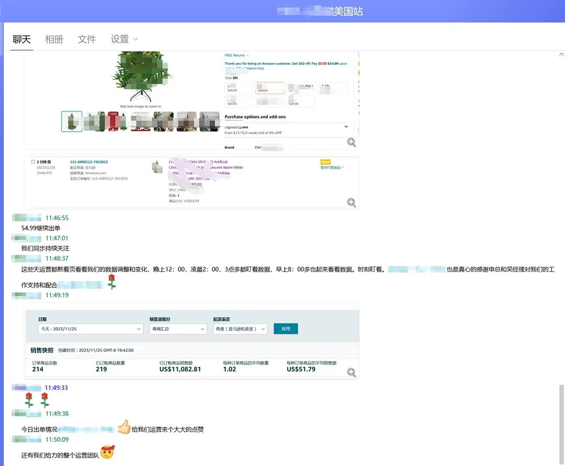
Task: Click the 等待付款验证 status dropdown
Action: (x=332, y=168)
